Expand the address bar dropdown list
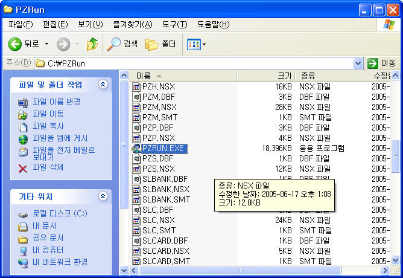 [358, 63]
